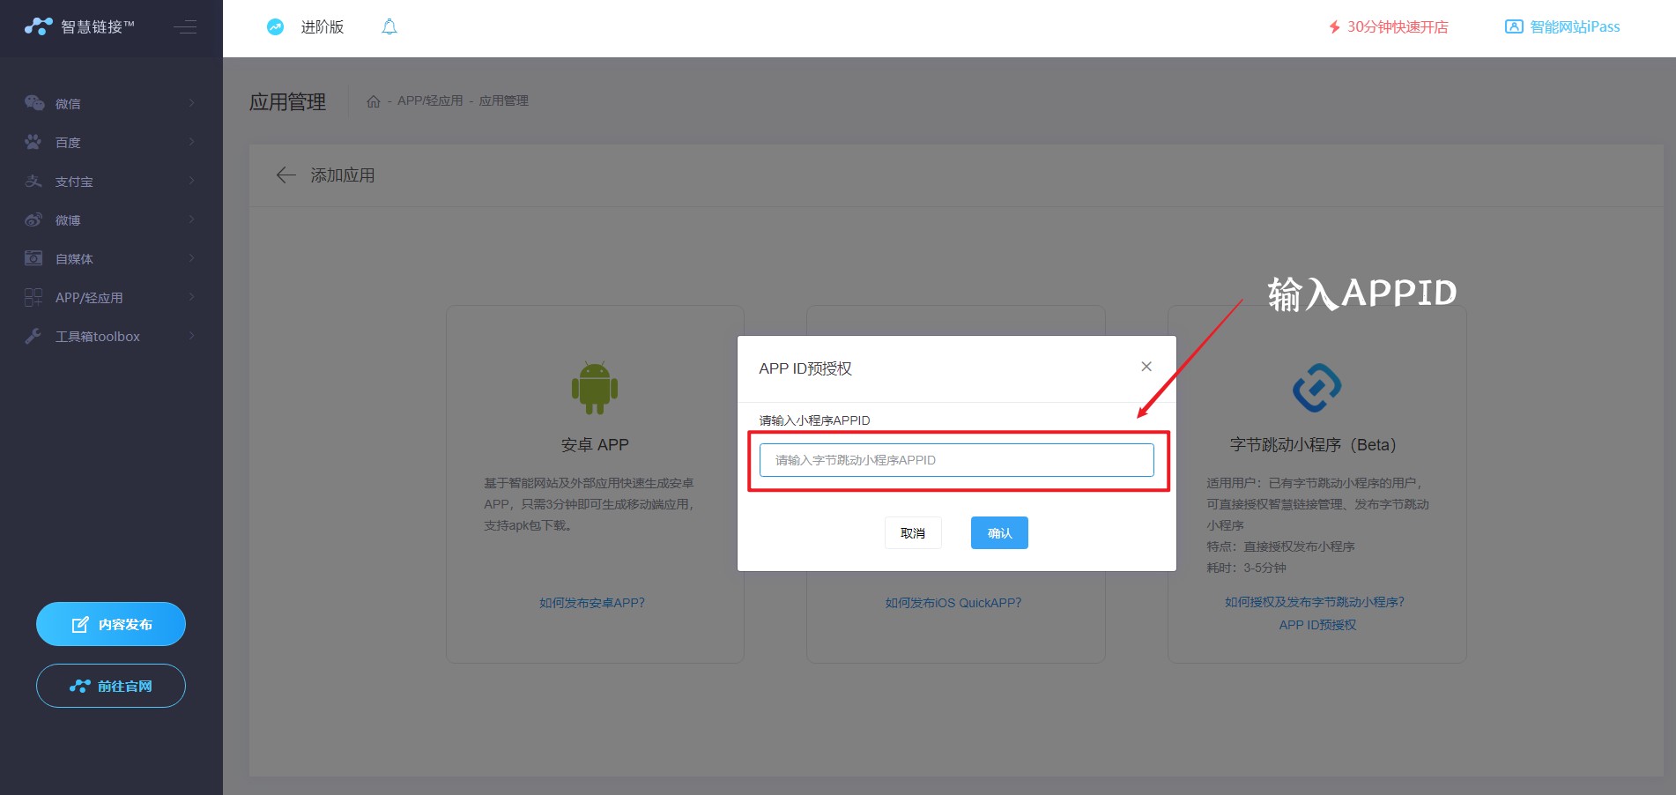
Task: Open 如何发布iOS QuickAPP? help link
Action: point(953,603)
